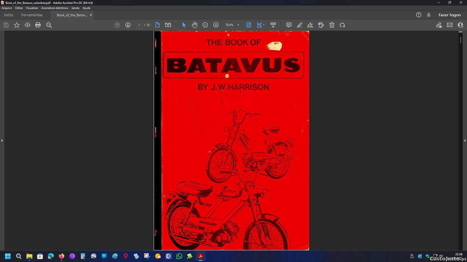
Task: Toggle two-page view display mode
Action: point(168,25)
